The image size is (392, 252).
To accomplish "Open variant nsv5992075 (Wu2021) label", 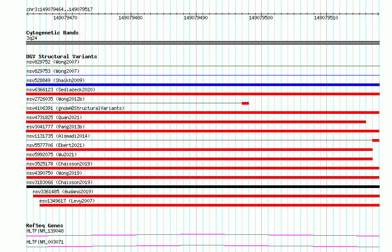I will coord(52,154).
